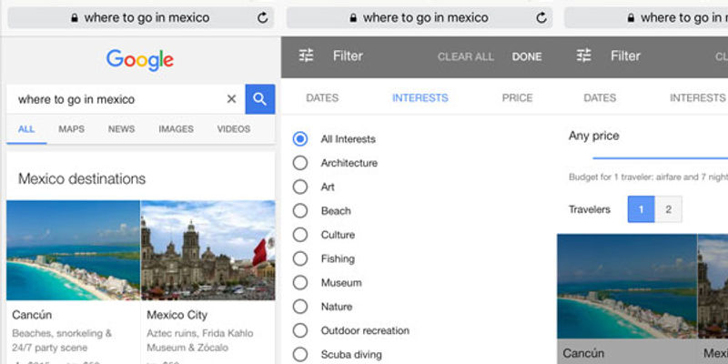Reload the first browser tab page
Image resolution: width=728 pixels, height=364 pixels.
click(x=263, y=18)
